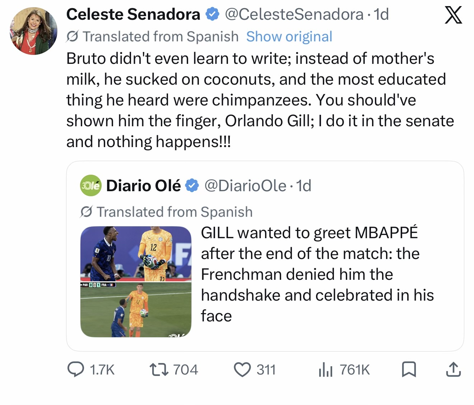This screenshot has width=474, height=405.
Task: Click Diario Olé's verified badge
Action: [192, 185]
